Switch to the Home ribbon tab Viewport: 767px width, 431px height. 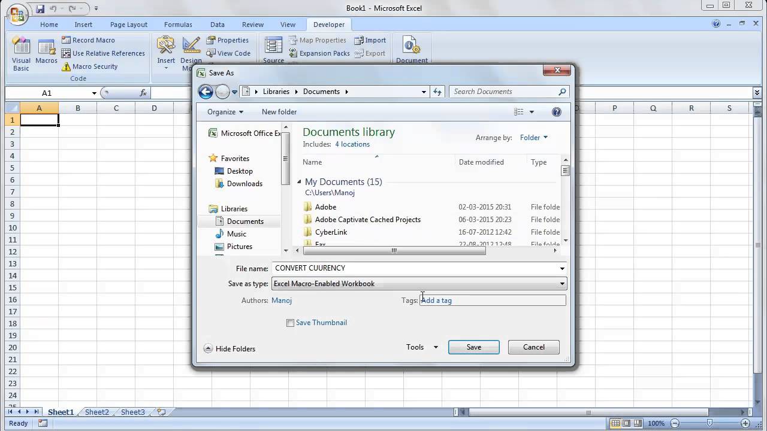coord(49,25)
